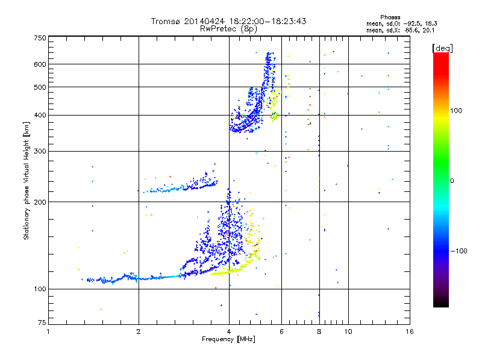
Task: Click the x-axis '8' MHz tick label
Action: coord(319,332)
